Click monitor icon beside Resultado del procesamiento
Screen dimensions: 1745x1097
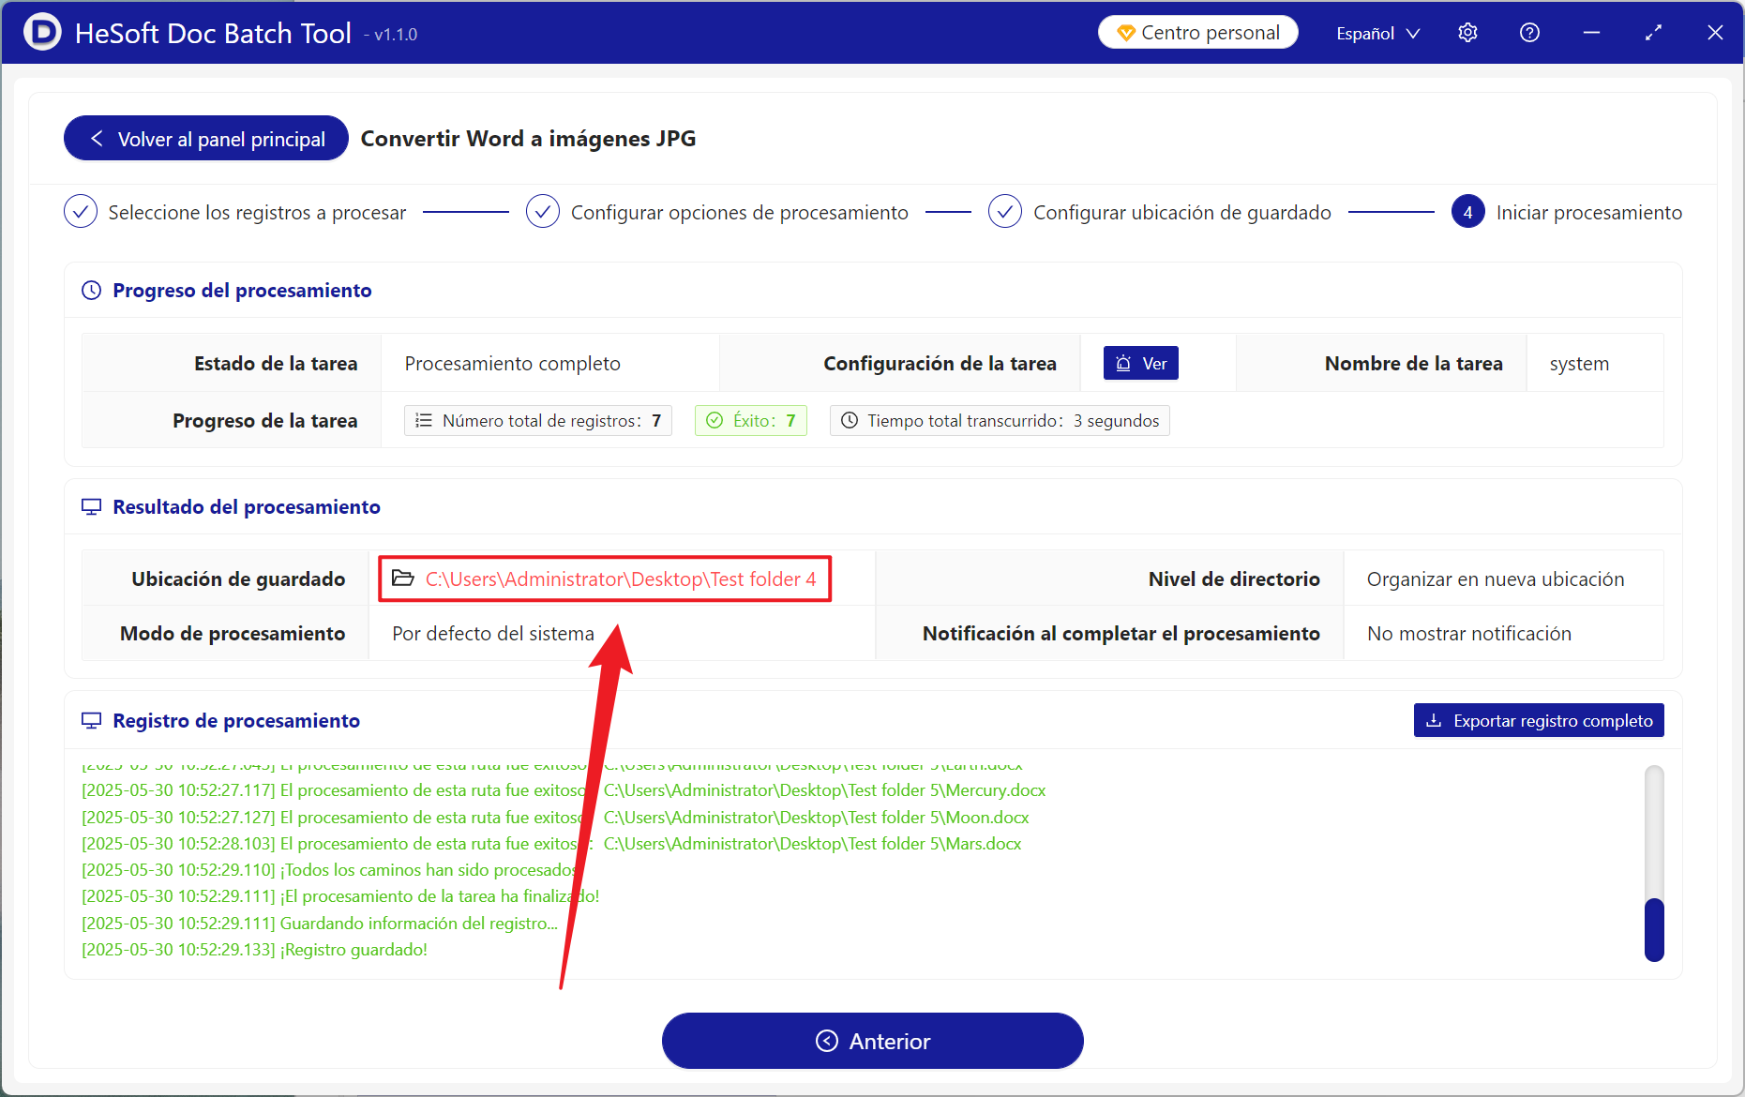click(x=91, y=507)
